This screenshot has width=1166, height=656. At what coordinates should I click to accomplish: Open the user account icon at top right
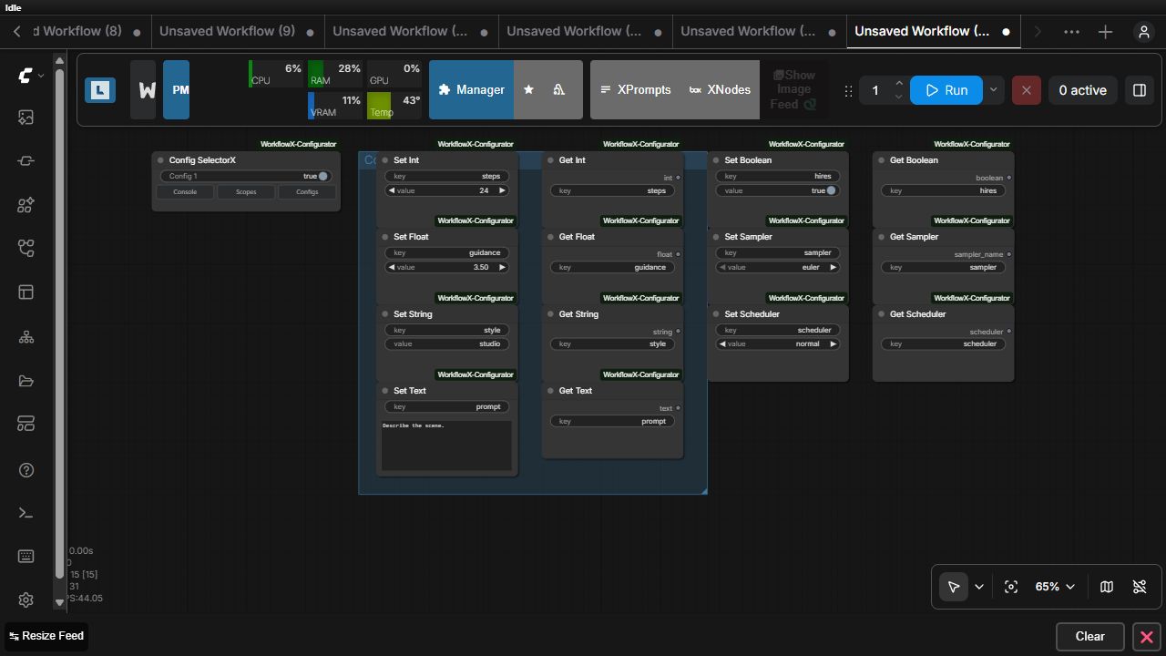coord(1143,32)
